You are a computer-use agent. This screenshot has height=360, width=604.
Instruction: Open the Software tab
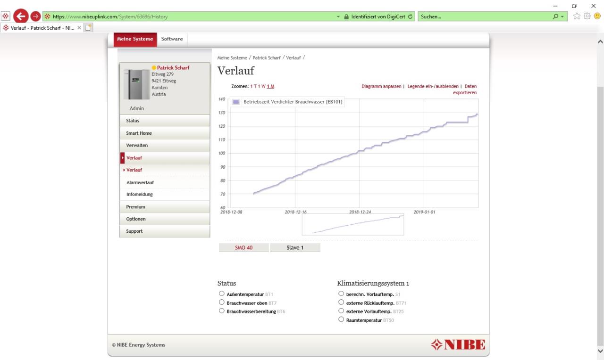tap(172, 39)
